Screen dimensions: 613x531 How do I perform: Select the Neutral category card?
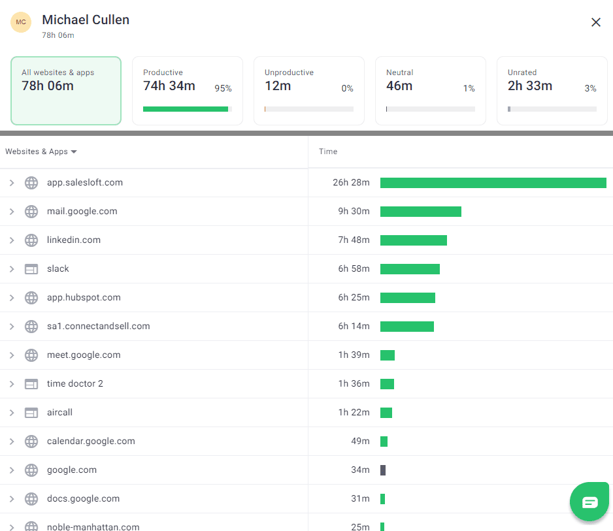pyautogui.click(x=430, y=91)
